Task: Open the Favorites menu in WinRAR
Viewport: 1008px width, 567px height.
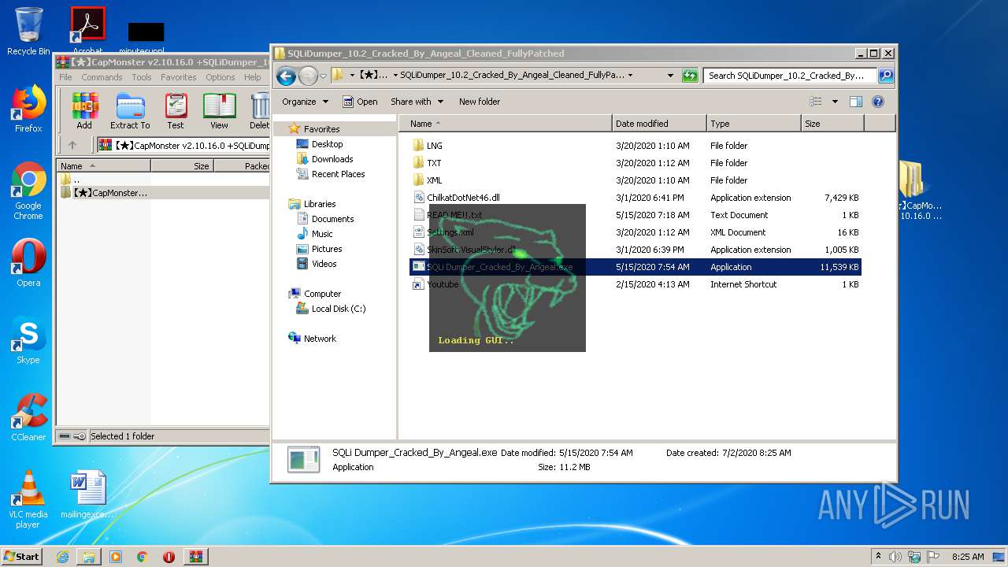Action: pyautogui.click(x=179, y=77)
